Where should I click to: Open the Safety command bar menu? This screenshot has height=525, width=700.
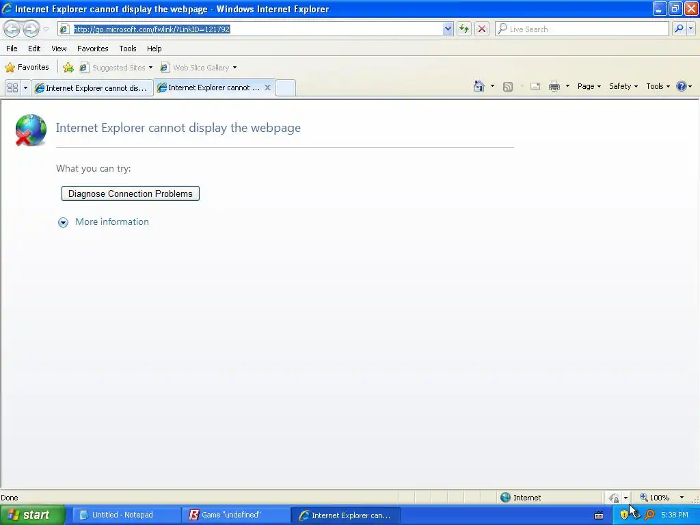click(623, 86)
